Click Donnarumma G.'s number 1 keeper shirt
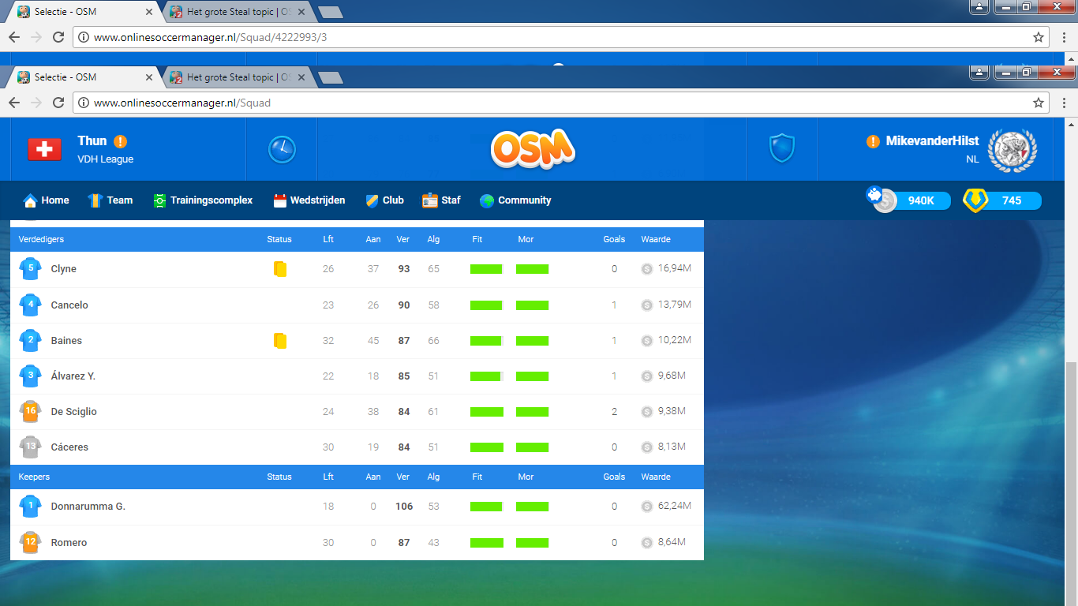The image size is (1078, 606). 30,507
